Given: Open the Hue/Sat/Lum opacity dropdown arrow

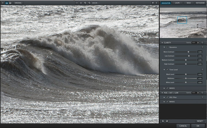Looking at the screenshot, I should (x=198, y=93).
